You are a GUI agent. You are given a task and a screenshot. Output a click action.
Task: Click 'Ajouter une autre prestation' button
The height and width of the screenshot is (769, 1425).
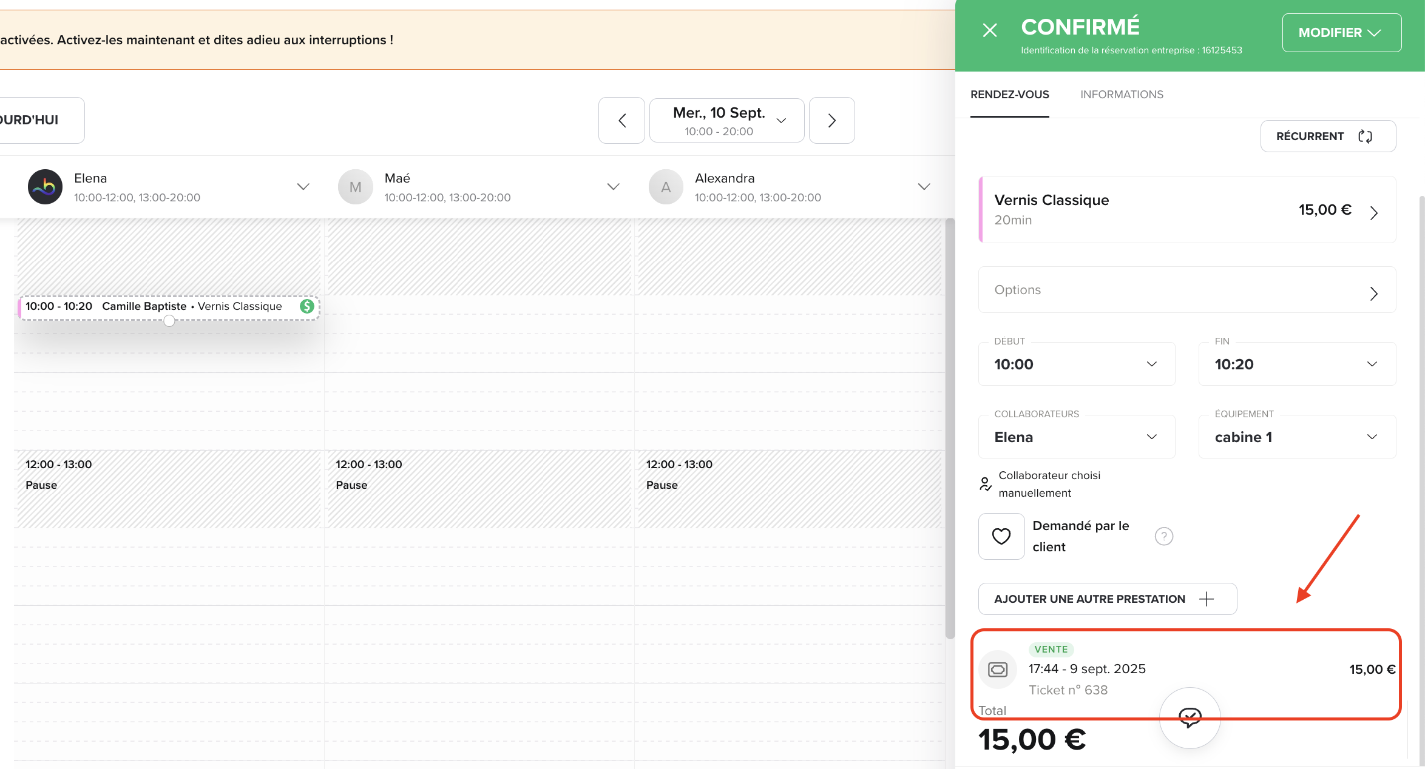point(1107,599)
